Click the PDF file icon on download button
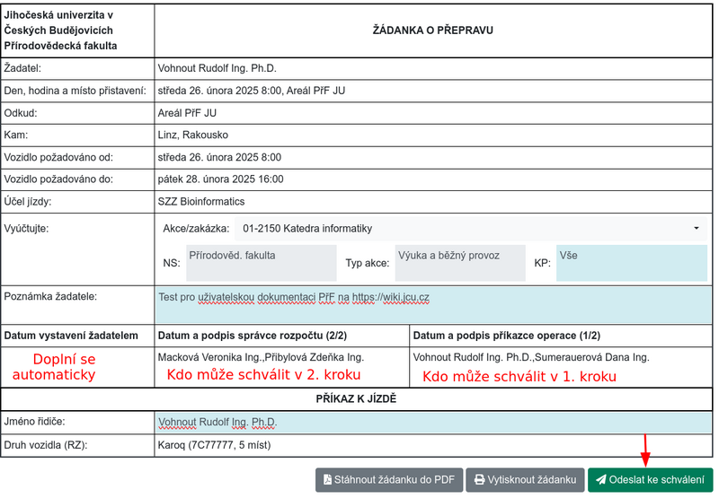 [x=328, y=480]
